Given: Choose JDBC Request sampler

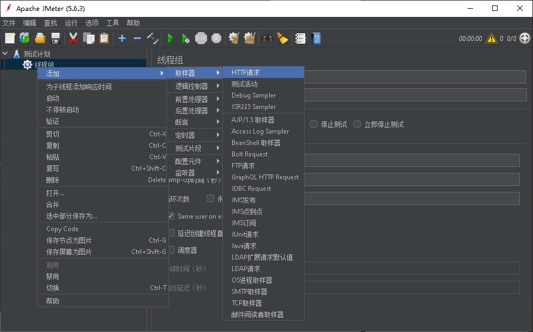Looking at the screenshot, I should [263, 189].
